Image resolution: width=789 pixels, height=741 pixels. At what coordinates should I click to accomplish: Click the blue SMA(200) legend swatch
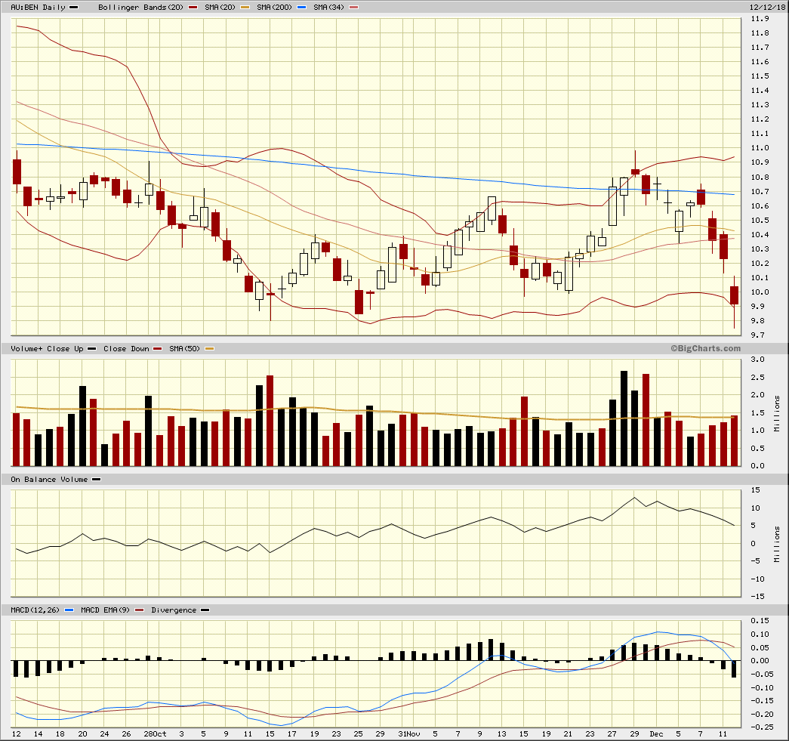point(301,7)
